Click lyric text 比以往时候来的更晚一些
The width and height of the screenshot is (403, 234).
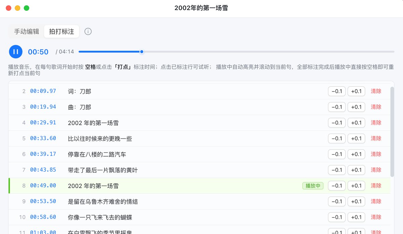(x=99, y=139)
